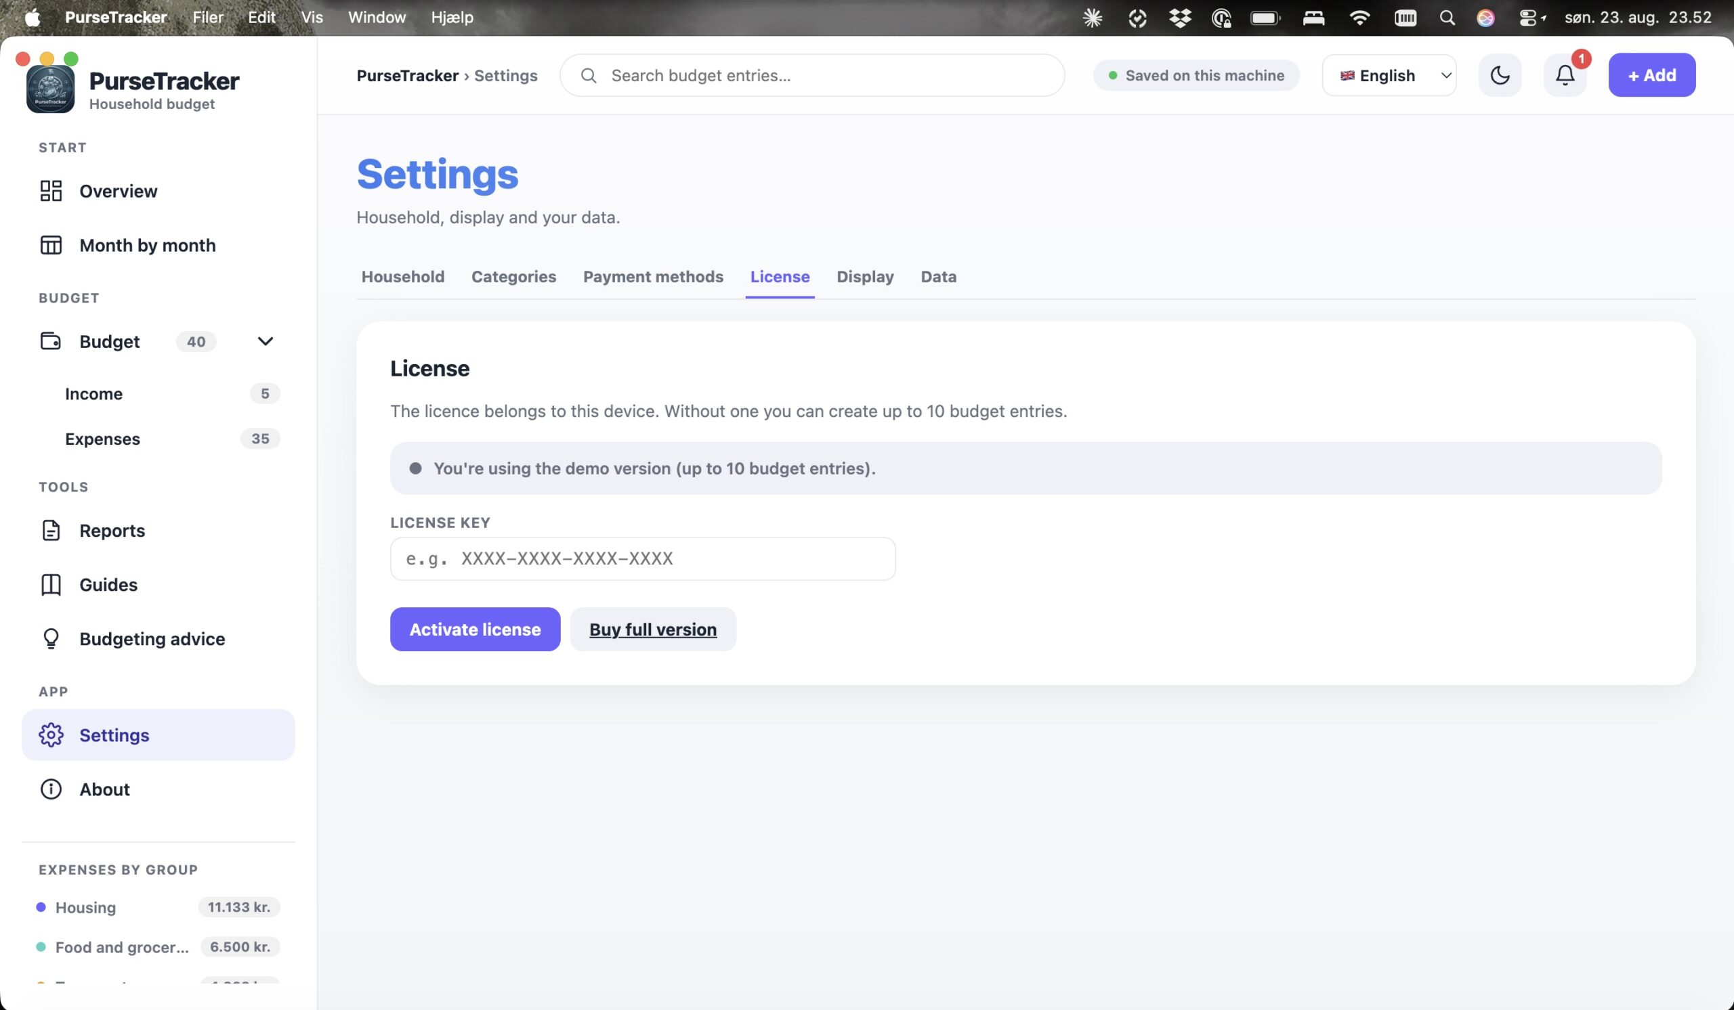Image resolution: width=1734 pixels, height=1010 pixels.
Task: Click the Month by month table icon
Action: pyautogui.click(x=51, y=245)
